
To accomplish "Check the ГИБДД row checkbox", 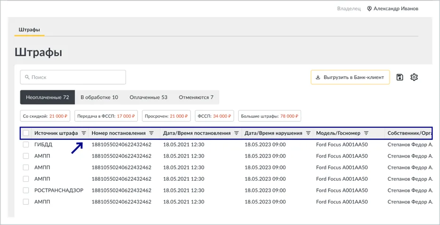I will pyautogui.click(x=26, y=145).
